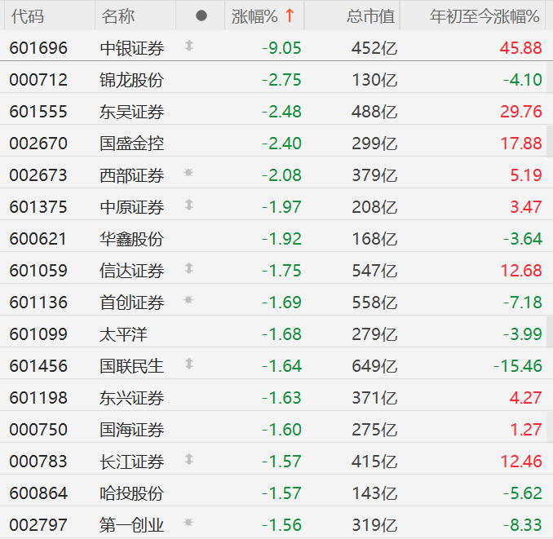
Task: Open stock 第一创业
Action: click(x=132, y=525)
